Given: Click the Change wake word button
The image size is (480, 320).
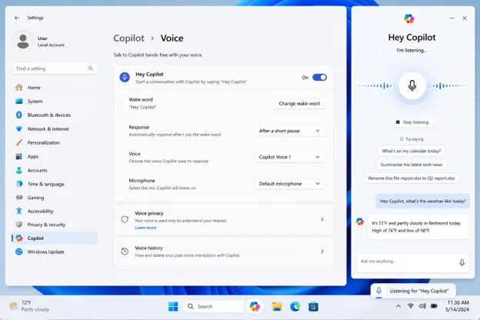Looking at the screenshot, I should [299, 104].
